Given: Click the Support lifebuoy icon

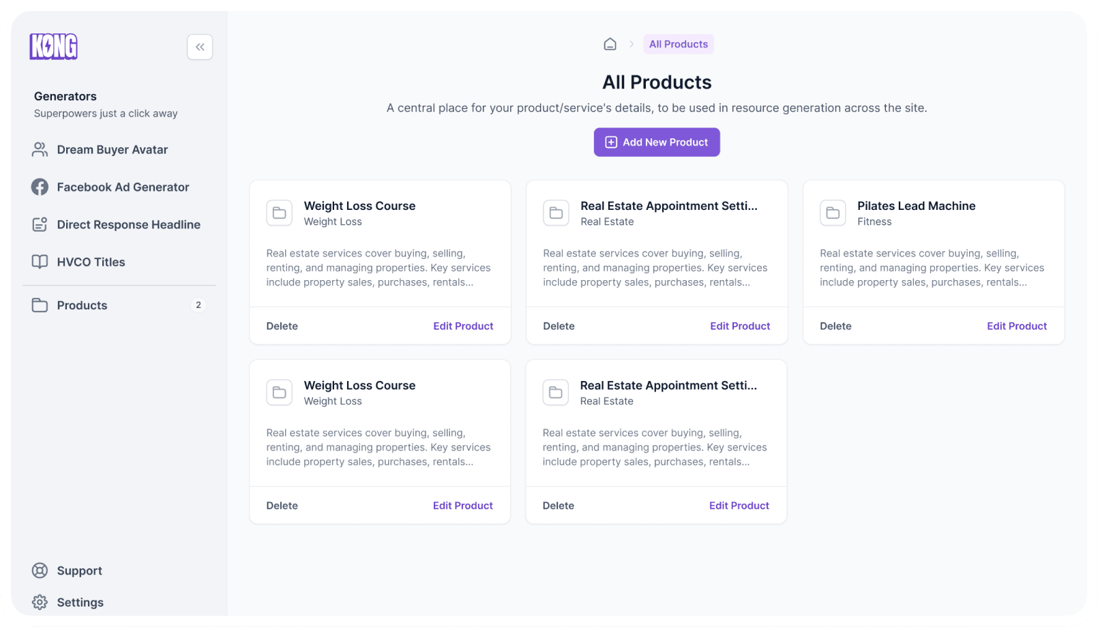Looking at the screenshot, I should coord(40,571).
